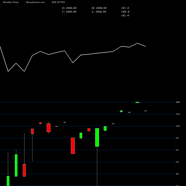Click the 920 price axis label
Image resolution: width=186 pixels, height=186 pixels.
pos(177,162)
